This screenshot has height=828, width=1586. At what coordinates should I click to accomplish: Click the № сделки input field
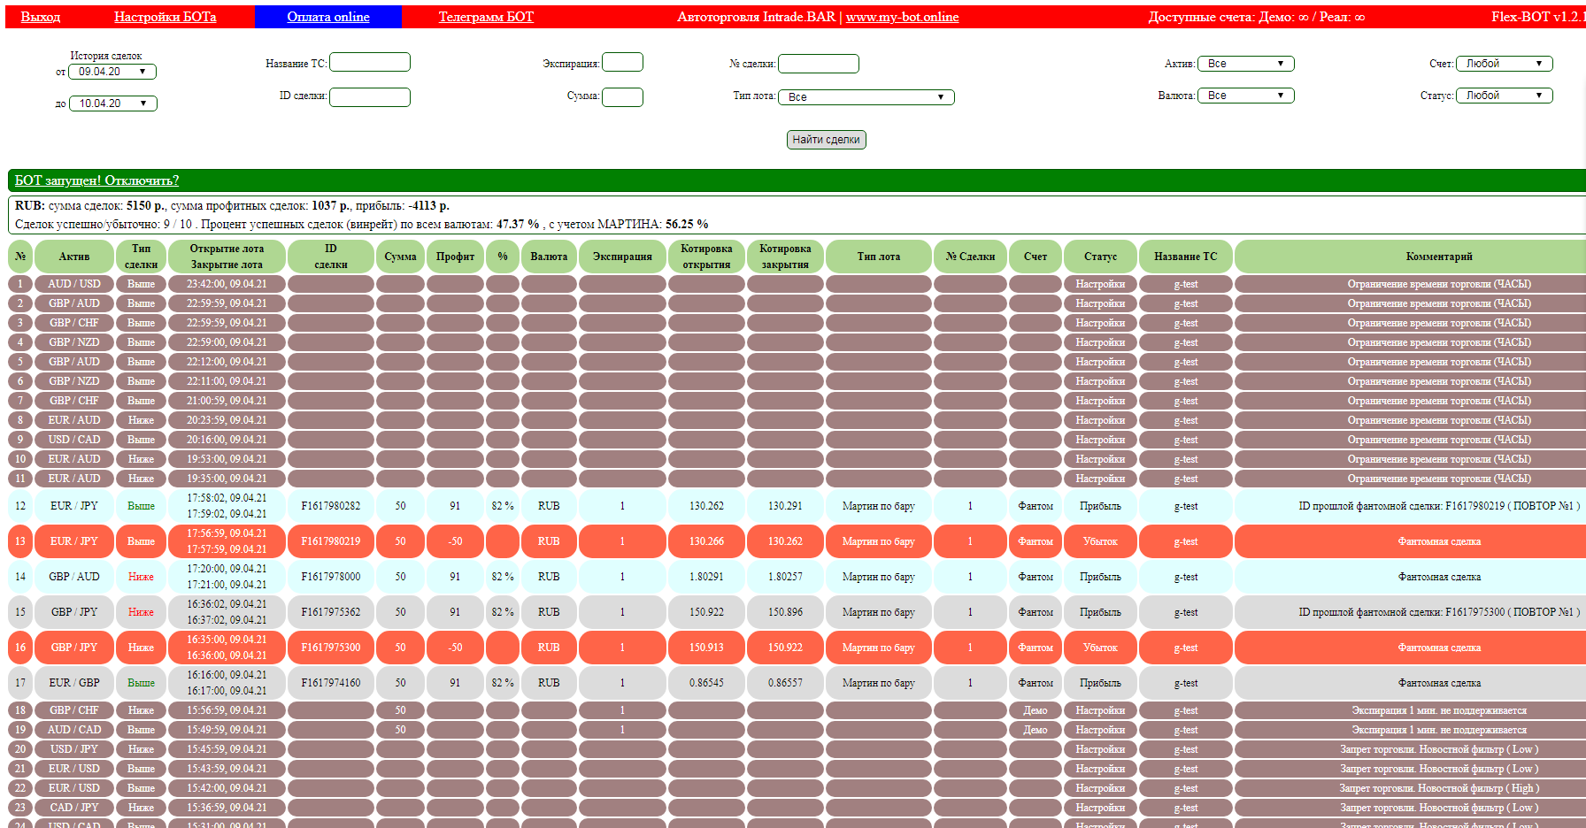pos(819,64)
